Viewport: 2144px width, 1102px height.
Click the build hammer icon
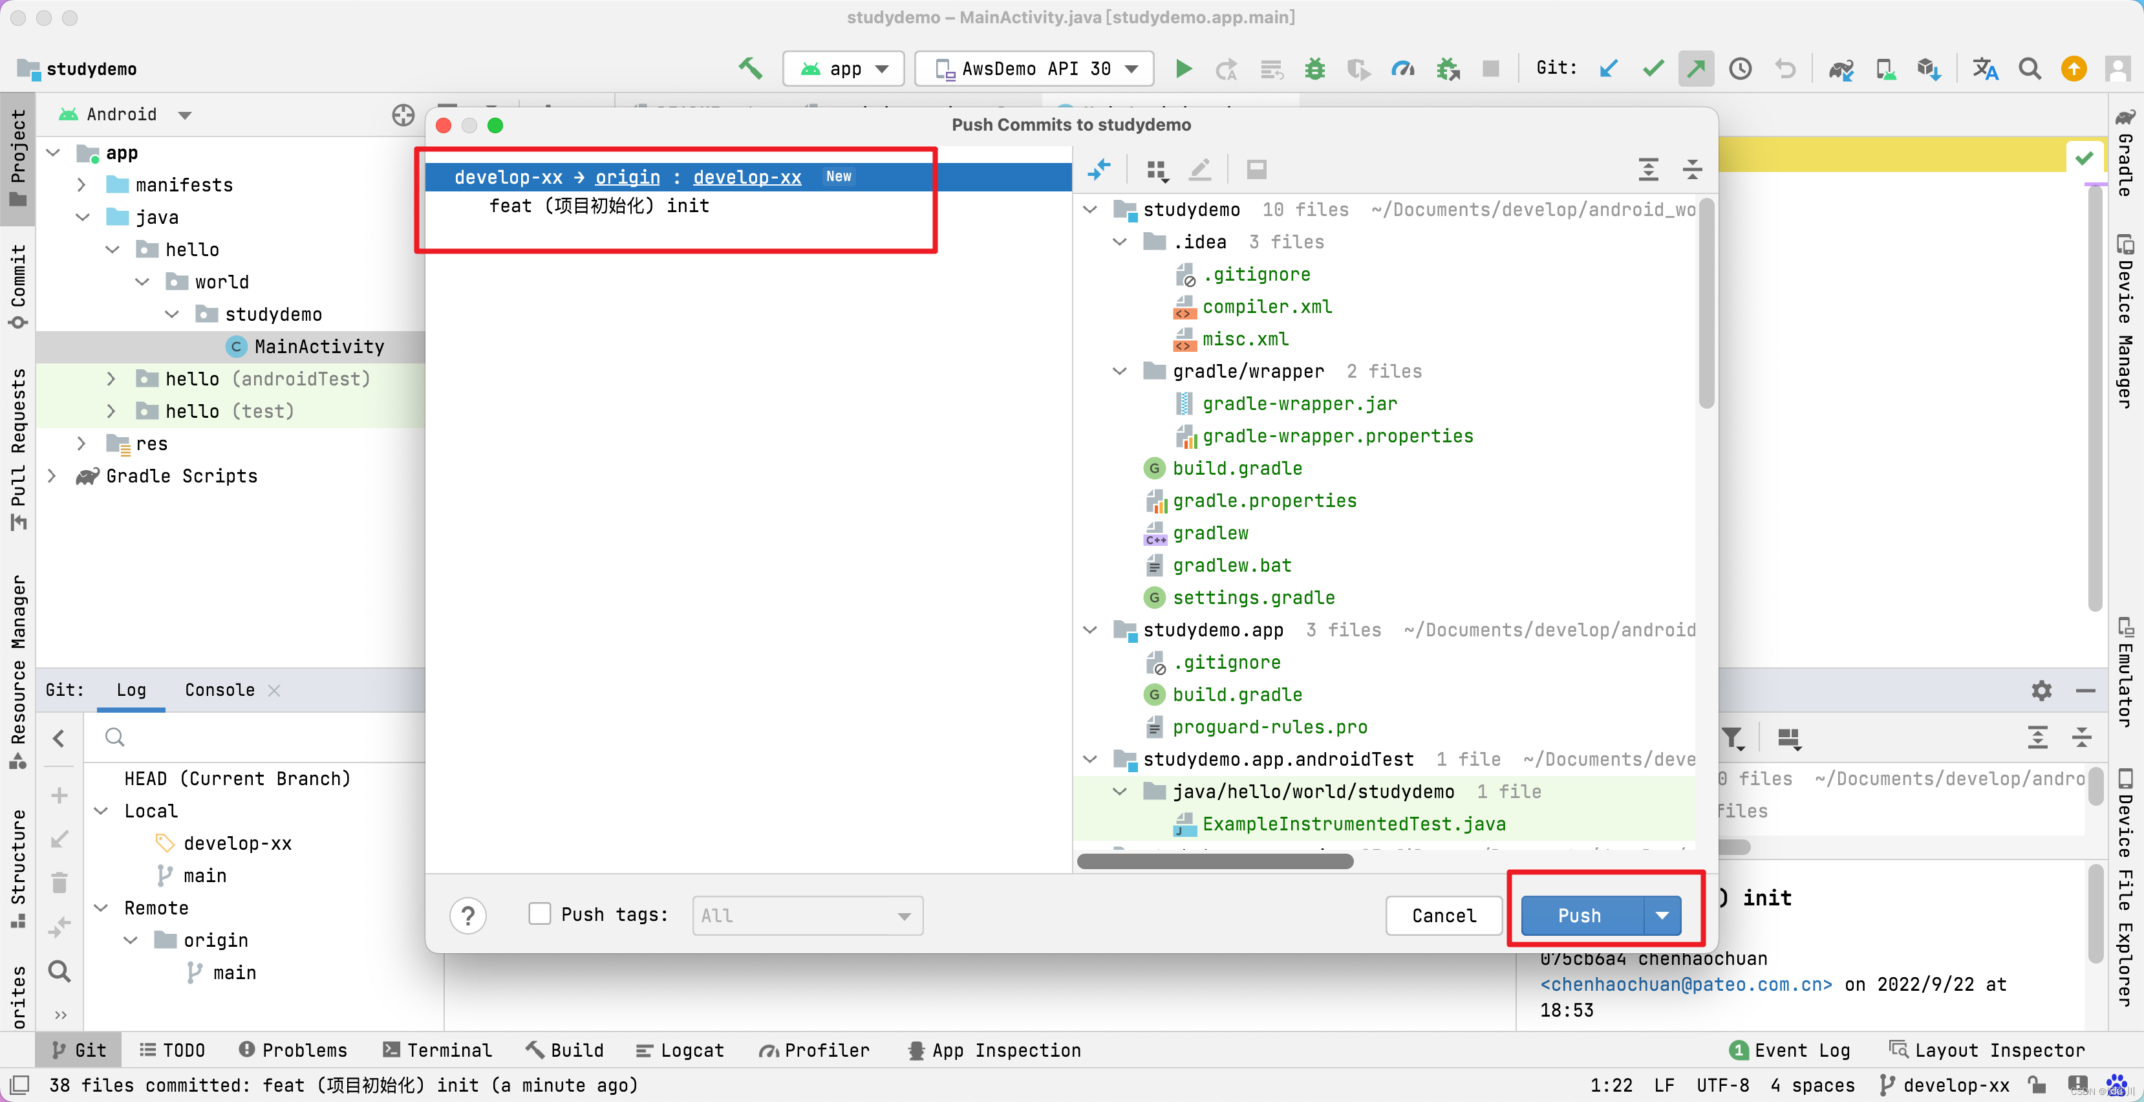pos(750,69)
